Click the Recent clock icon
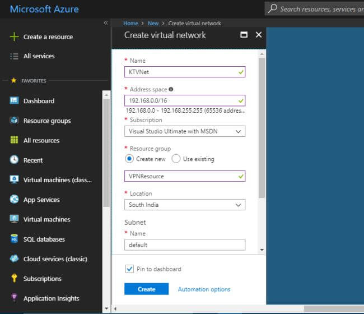Image resolution: width=364 pixels, height=314 pixels. click(15, 160)
